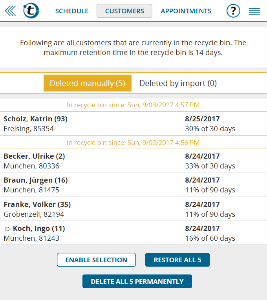Click the round 't' app logo
Viewport: 267px width, 300px height.
coord(31,11)
